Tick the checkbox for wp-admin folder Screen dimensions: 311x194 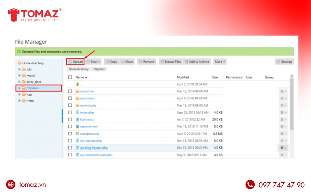tap(70, 91)
